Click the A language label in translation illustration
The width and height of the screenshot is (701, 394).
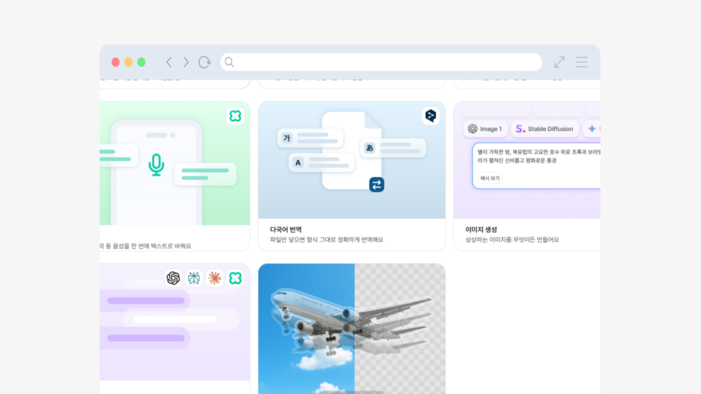click(x=298, y=163)
